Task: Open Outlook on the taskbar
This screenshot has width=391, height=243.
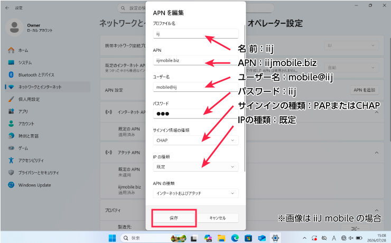Action: [262, 238]
